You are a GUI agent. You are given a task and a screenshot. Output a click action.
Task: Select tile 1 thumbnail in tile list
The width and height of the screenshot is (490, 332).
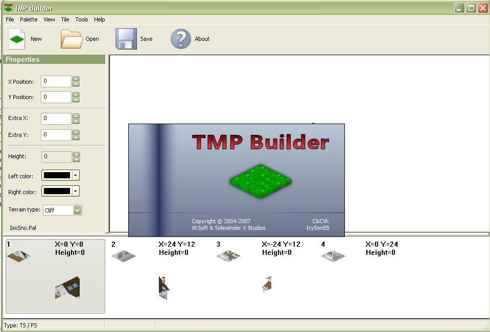(19, 255)
